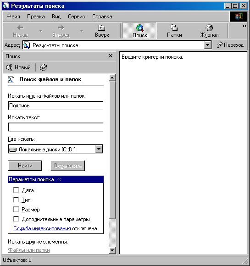
Task: Click the Windows logo throbber icon
Action: click(x=239, y=17)
